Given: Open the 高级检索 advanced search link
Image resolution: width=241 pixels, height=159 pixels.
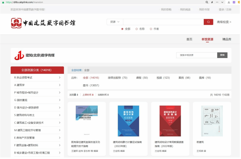Looking at the screenshot, I should [224, 22].
